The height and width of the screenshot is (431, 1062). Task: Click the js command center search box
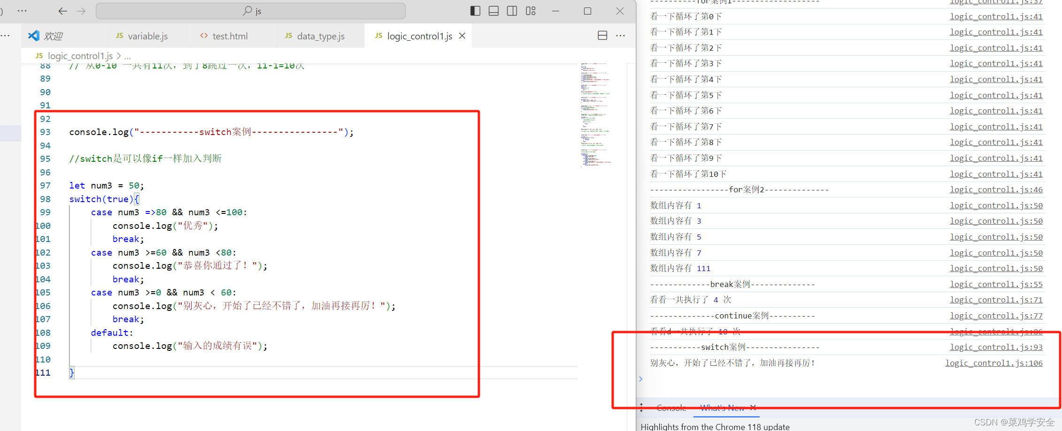pos(251,11)
